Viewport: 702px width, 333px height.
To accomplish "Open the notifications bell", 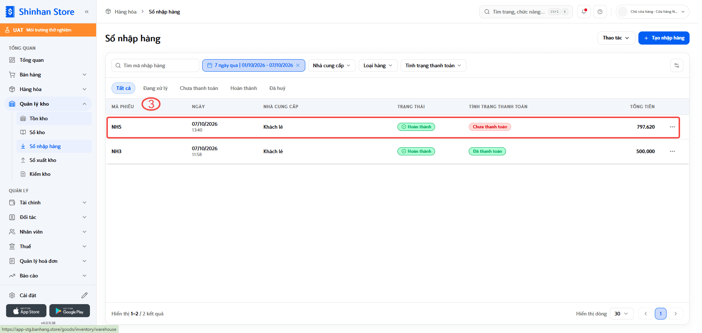I will point(584,12).
